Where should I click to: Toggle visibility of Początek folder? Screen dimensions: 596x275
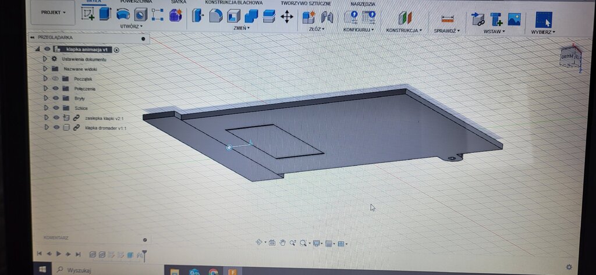tap(56, 78)
